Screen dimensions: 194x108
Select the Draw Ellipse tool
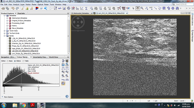pyautogui.click(x=173, y=8)
